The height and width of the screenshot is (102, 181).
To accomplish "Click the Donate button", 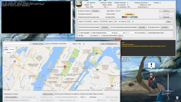I will click(130, 14).
